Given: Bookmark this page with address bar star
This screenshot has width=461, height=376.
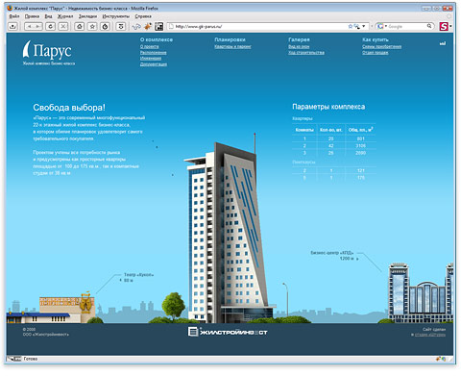Looking at the screenshot, I should pyautogui.click(x=351, y=26).
